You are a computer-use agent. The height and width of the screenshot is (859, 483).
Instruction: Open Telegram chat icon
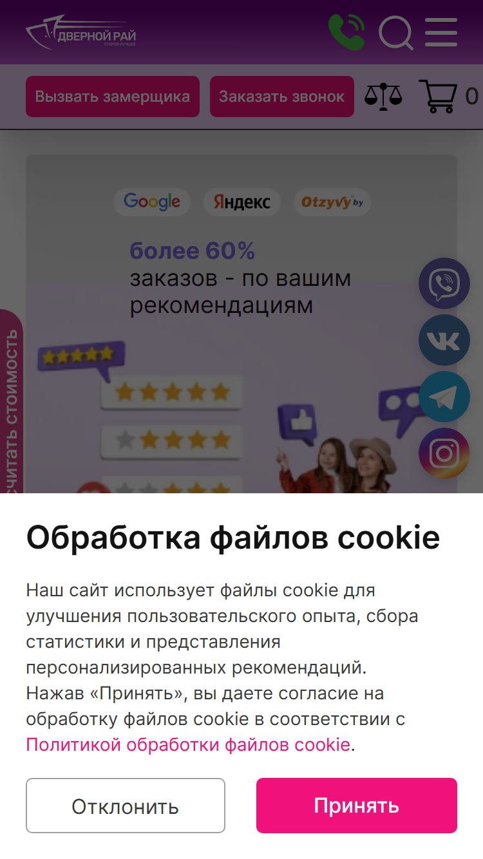[x=444, y=397]
